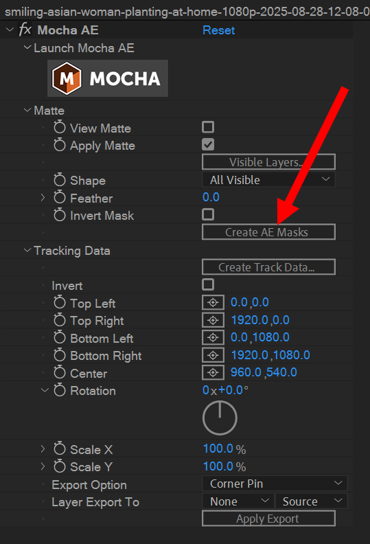
Task: Toggle the Top Right stopwatch icon
Action: pyautogui.click(x=60, y=319)
